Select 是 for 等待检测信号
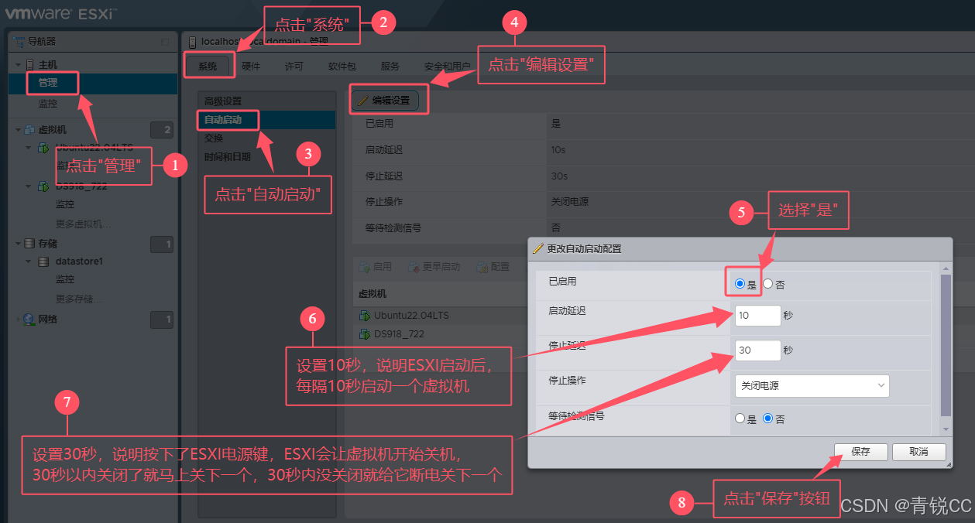 click(740, 419)
